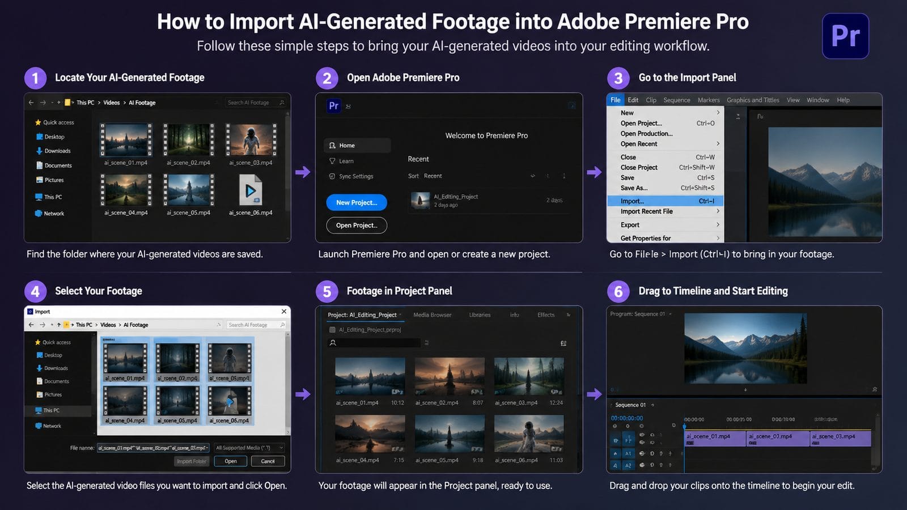907x510 pixels.
Task: Mute the A2 audio track
Action: 661,465
